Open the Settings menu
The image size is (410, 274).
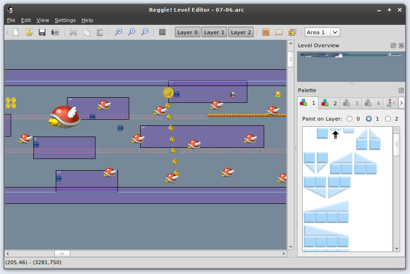[x=65, y=20]
